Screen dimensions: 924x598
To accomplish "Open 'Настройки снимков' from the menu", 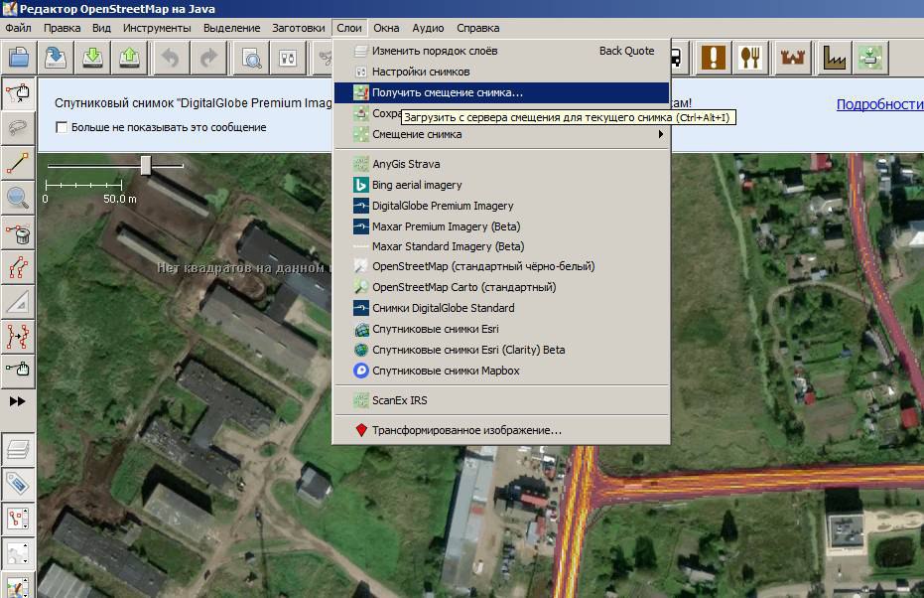I will coord(502,72).
